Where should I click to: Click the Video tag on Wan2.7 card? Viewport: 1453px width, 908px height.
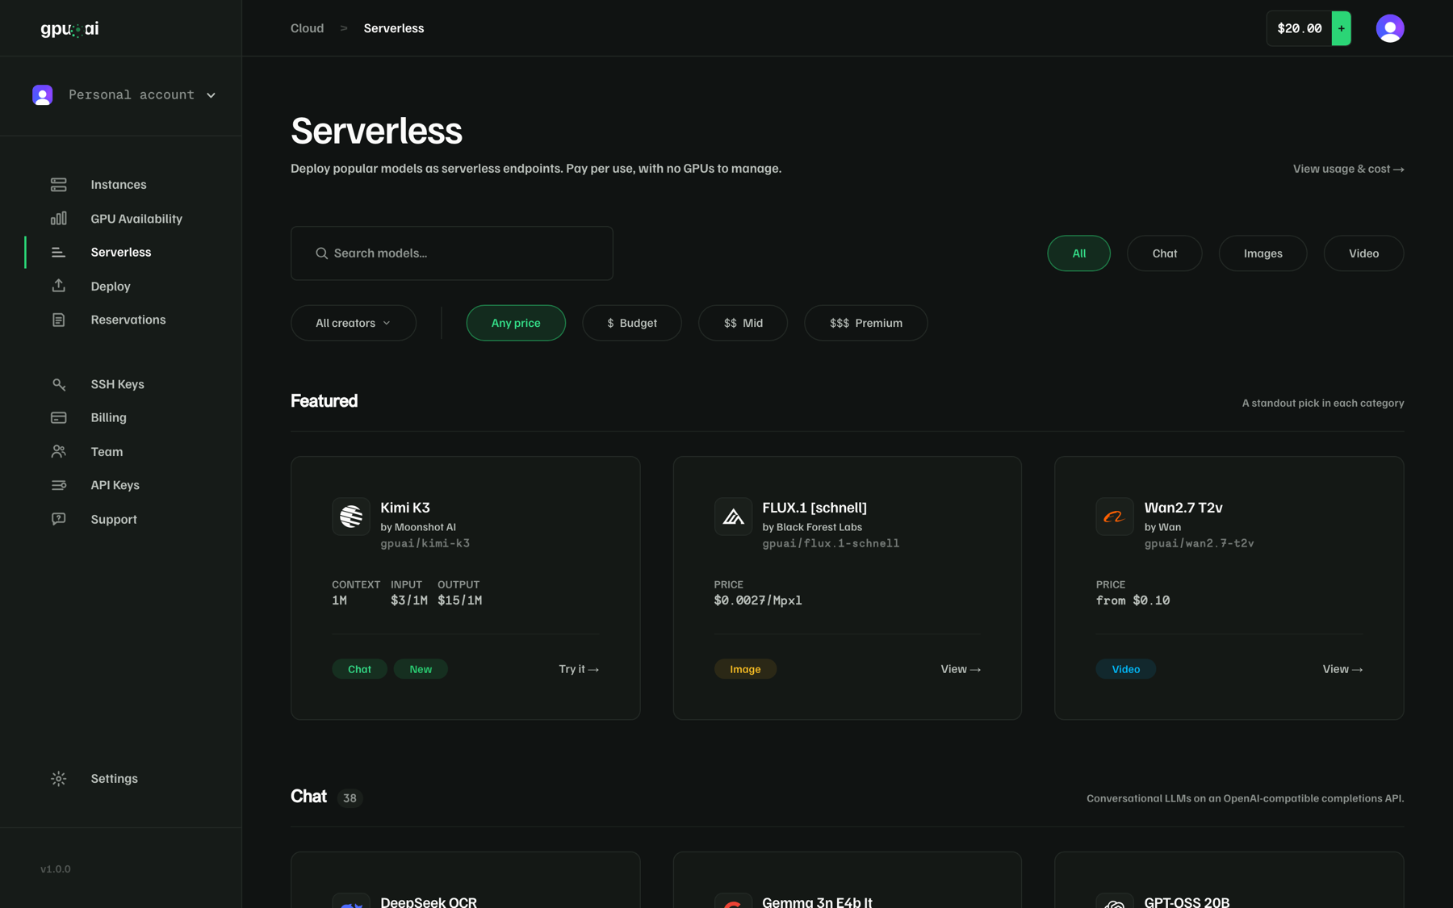click(1125, 669)
